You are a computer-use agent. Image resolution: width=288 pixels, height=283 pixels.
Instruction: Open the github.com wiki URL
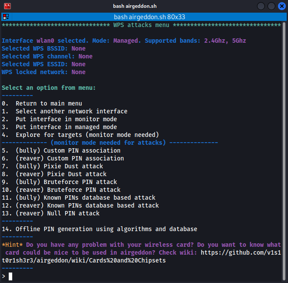coord(241,253)
